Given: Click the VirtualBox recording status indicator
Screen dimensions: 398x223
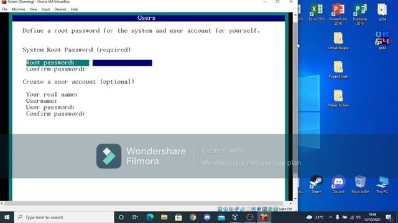Looking at the screenshot, I should coord(259,209).
